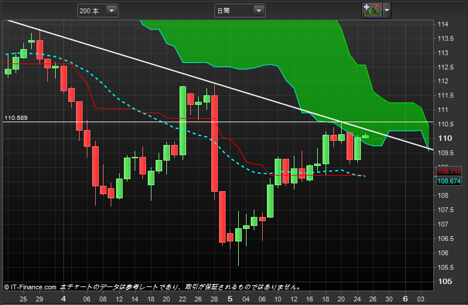The image size is (468, 305).
Task: Click the month 5 date axis marker
Action: (230, 299)
